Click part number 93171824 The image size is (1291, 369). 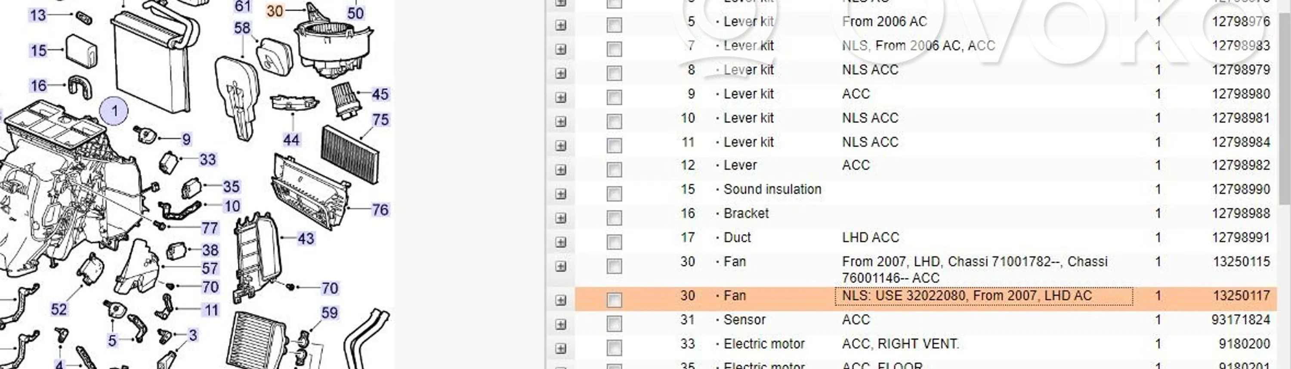(x=1240, y=320)
